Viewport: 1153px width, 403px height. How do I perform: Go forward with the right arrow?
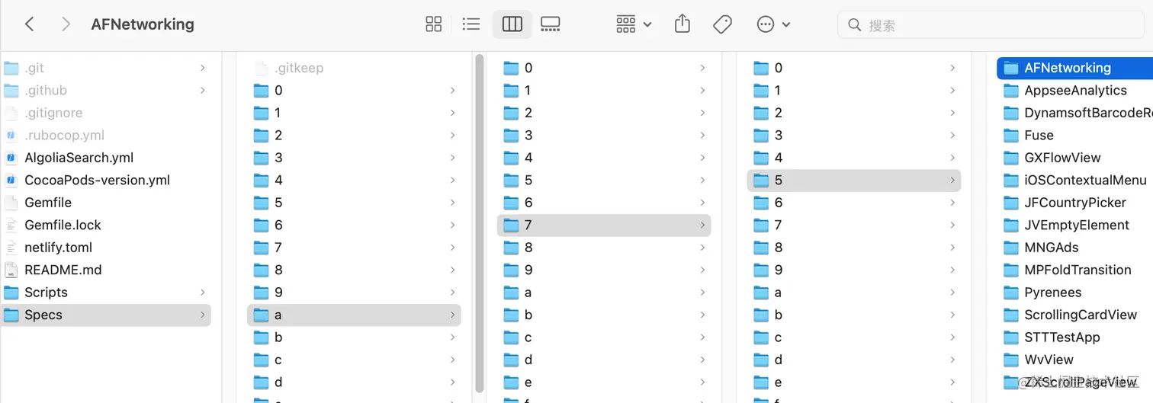(x=66, y=24)
